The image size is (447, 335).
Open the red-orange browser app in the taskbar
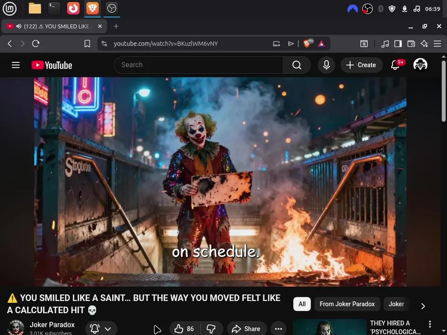pyautogui.click(x=73, y=8)
